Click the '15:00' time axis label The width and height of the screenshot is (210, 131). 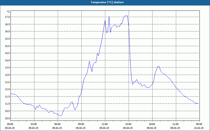[x=129, y=124]
